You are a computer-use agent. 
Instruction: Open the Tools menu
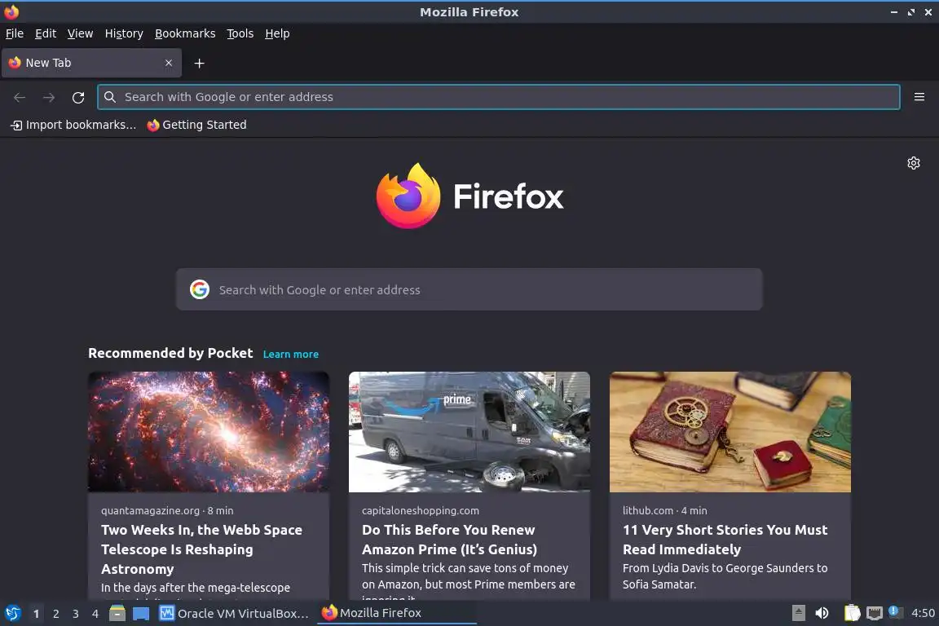[240, 33]
